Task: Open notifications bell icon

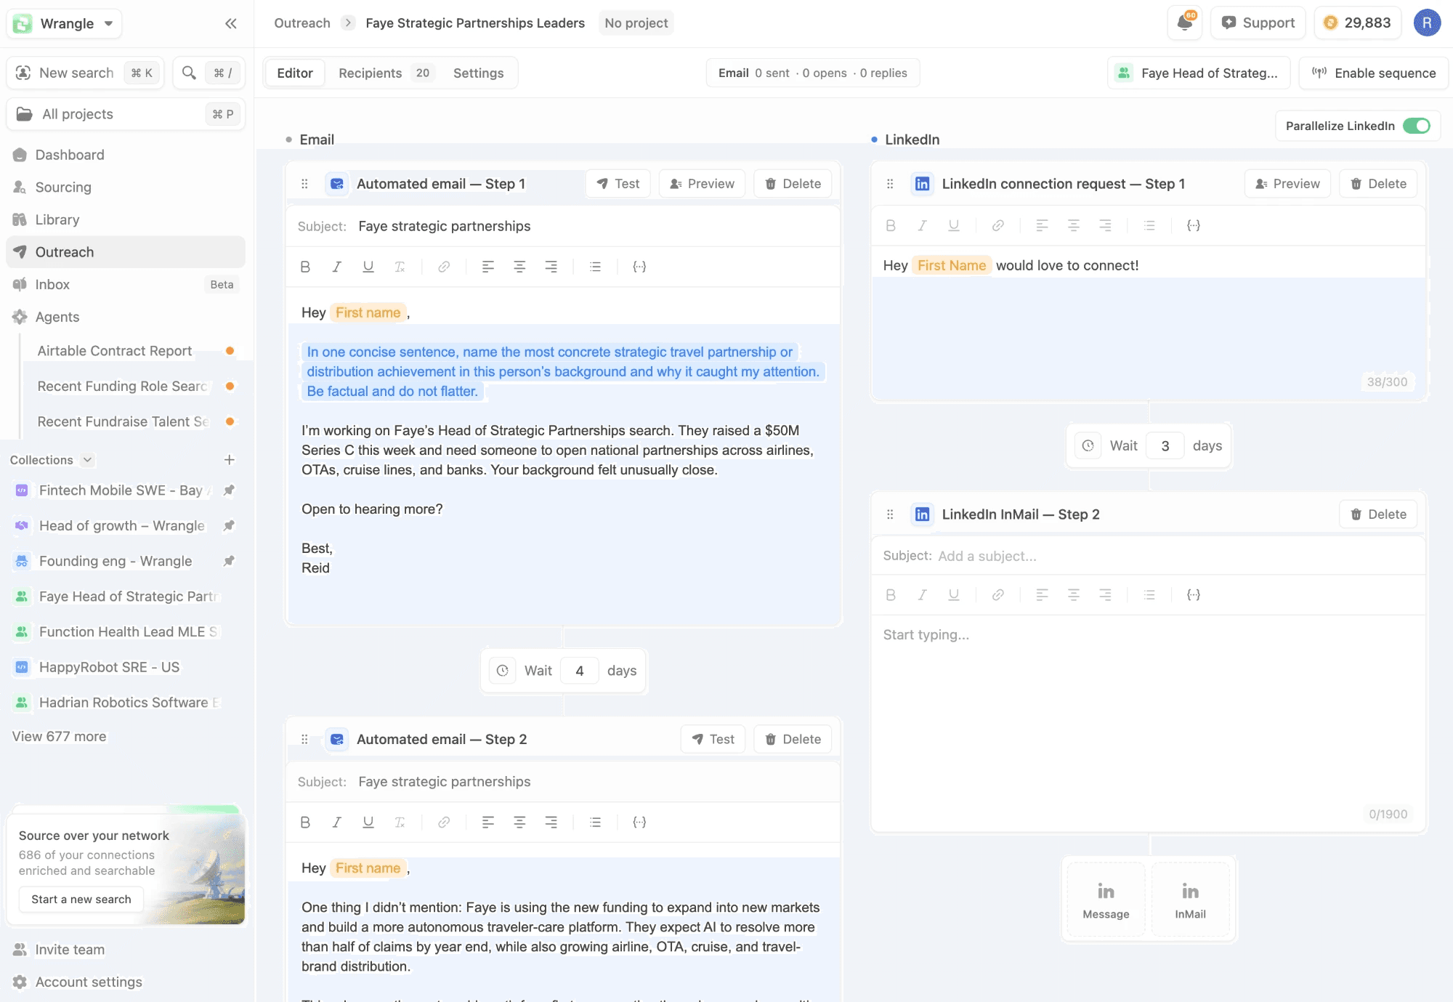Action: coord(1185,23)
